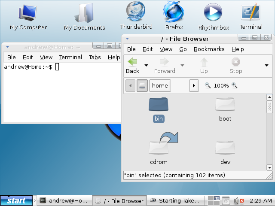The image size is (275, 206).
Task: Switch to Starting Take Screenshot taskbar item
Action: tap(175, 201)
